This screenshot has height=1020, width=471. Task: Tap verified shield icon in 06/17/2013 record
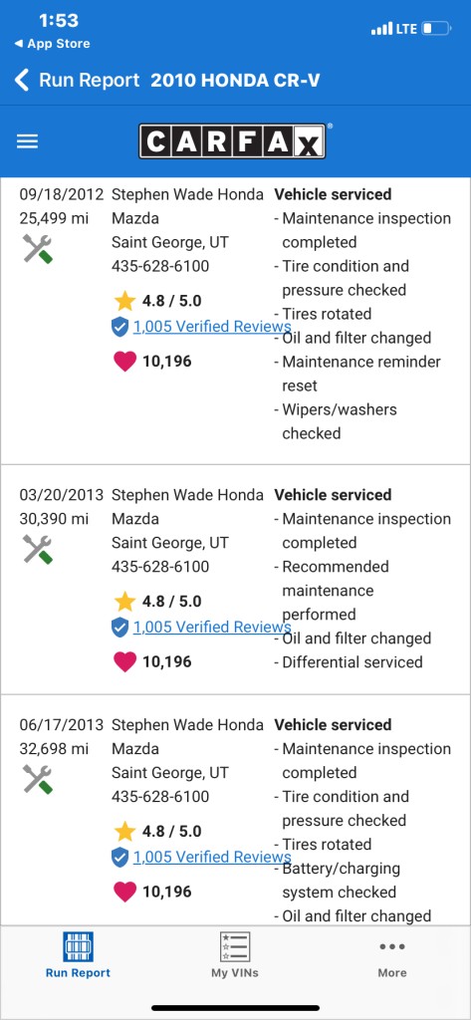point(119,858)
